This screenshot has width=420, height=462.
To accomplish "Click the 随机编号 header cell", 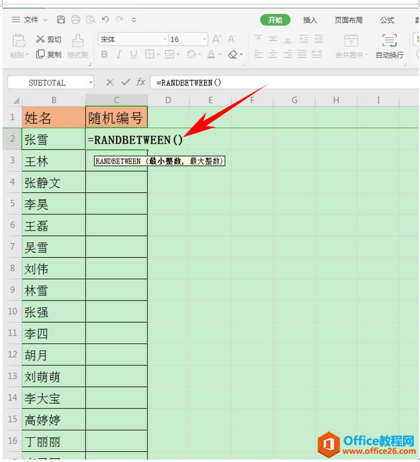I will [116, 118].
